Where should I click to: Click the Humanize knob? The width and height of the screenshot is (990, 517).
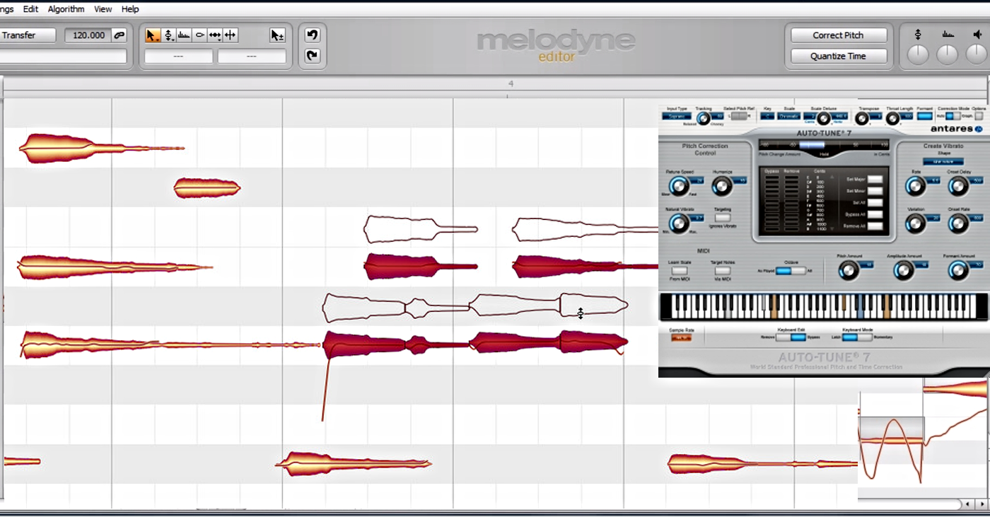point(721,187)
